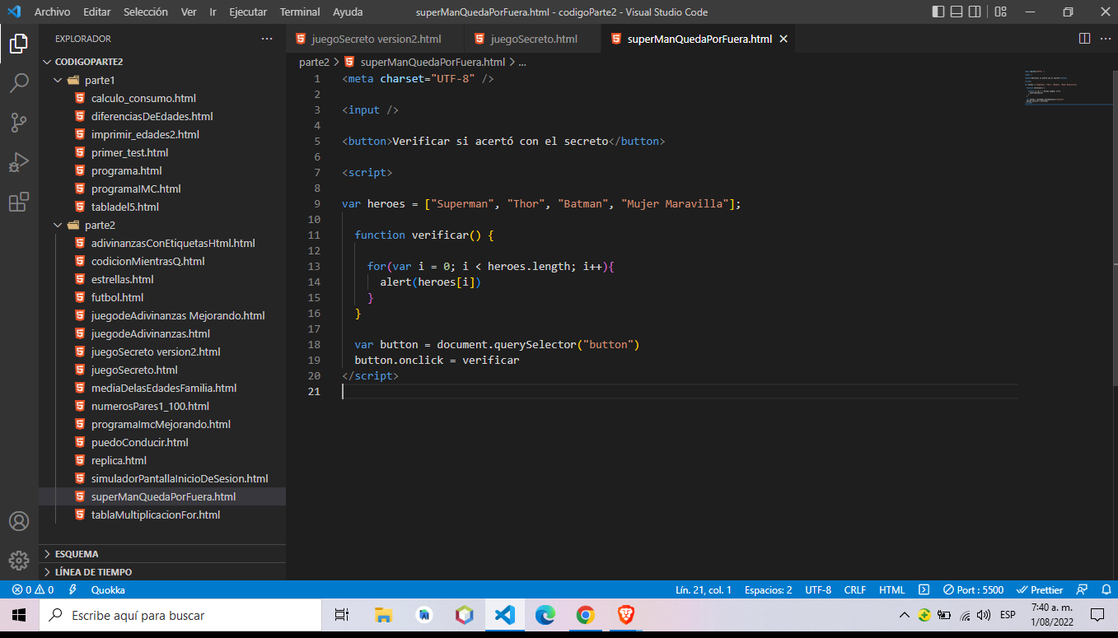
Task: Open the Archivo menu
Action: pyautogui.click(x=52, y=12)
